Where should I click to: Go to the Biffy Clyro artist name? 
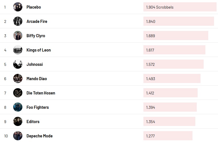(x=36, y=36)
